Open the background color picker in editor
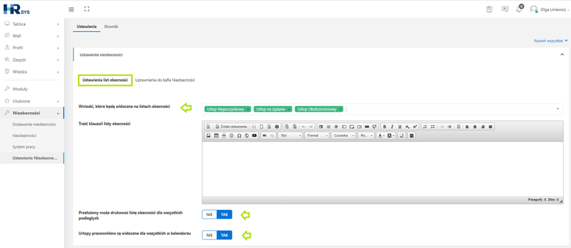The image size is (571, 248). click(391, 135)
